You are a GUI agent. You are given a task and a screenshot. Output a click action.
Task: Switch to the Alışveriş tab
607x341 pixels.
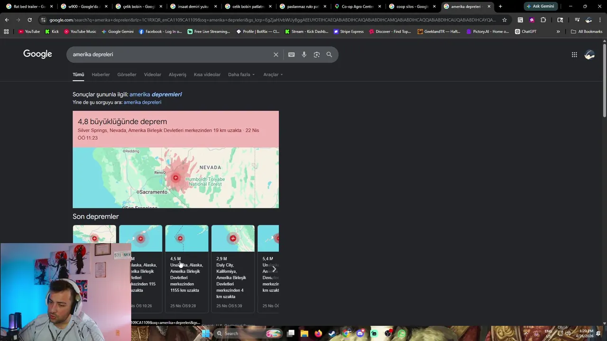pos(177,74)
